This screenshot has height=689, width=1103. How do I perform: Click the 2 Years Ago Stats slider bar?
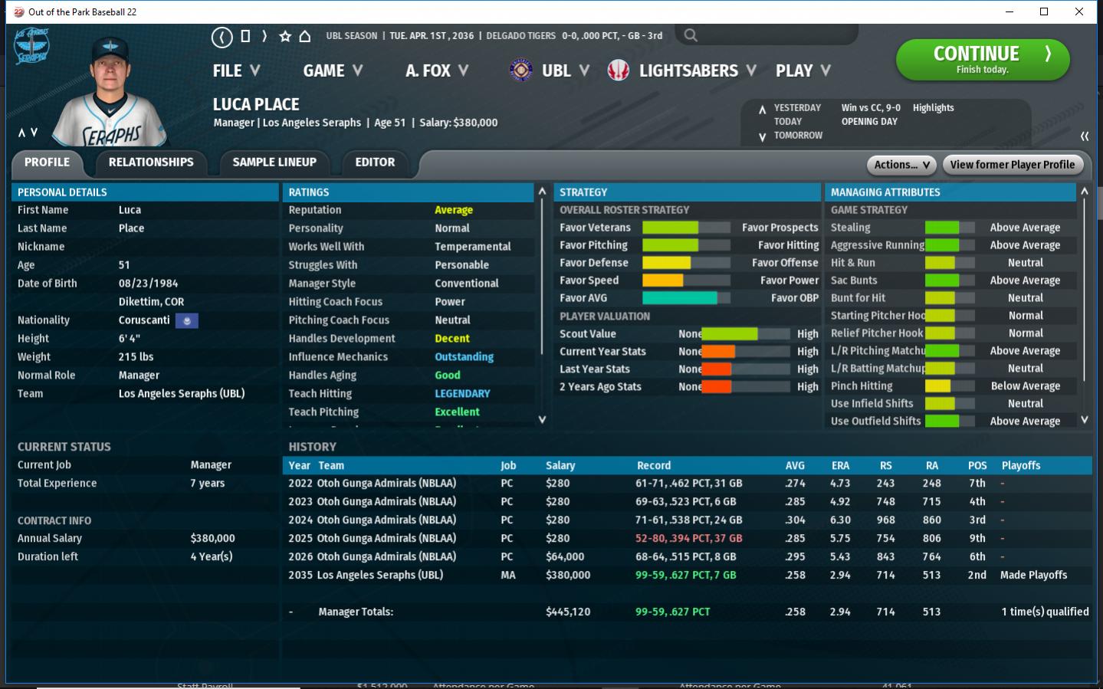pos(746,387)
